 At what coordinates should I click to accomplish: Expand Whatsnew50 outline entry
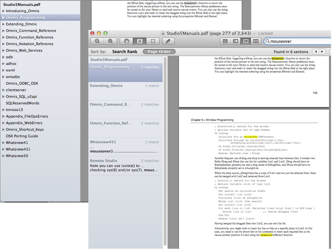(x=3, y=156)
